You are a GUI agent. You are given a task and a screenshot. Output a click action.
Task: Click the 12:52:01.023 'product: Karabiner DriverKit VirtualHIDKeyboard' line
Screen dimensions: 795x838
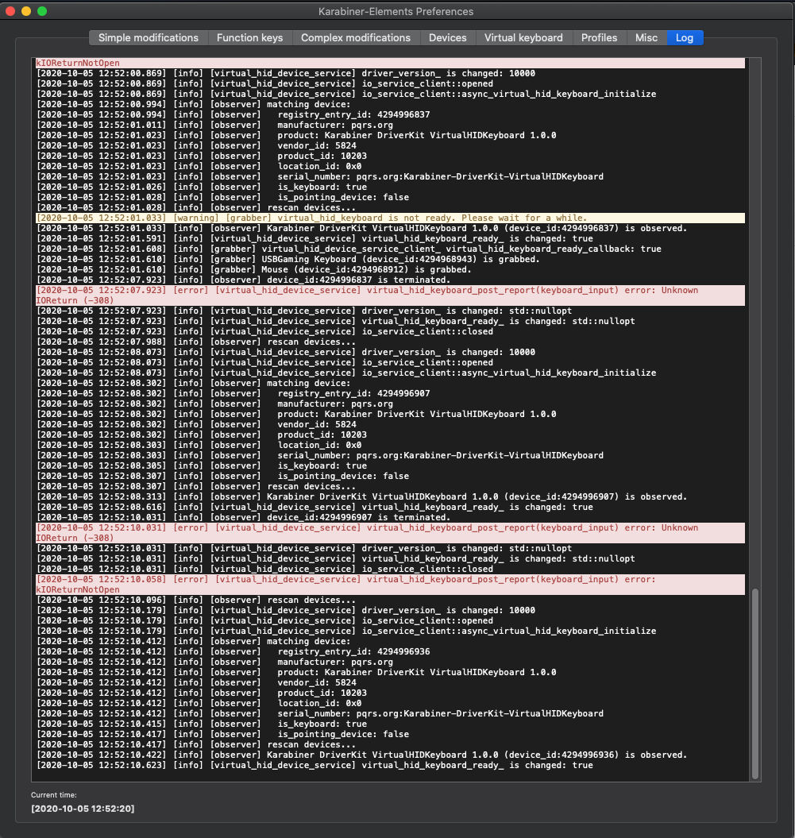296,135
